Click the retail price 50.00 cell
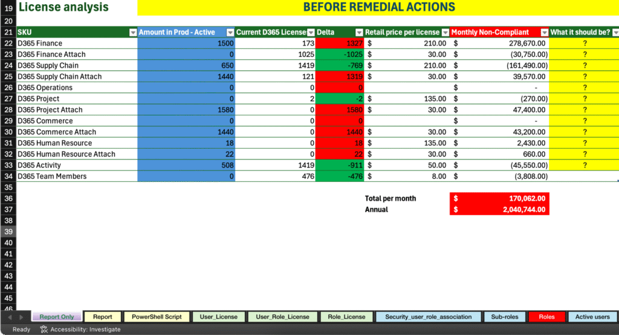This screenshot has width=619, height=335. pos(407,165)
